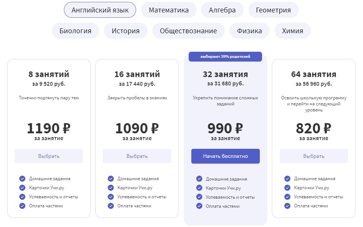This screenshot has height=227, width=363.
Task: Click checkmark beside Домашние задания in 64 занятия card
Action: [287, 179]
